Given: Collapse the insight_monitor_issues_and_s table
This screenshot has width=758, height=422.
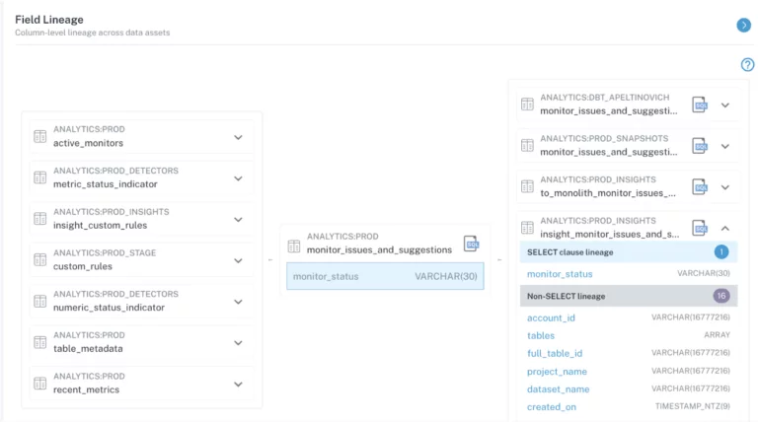Looking at the screenshot, I should tap(725, 228).
